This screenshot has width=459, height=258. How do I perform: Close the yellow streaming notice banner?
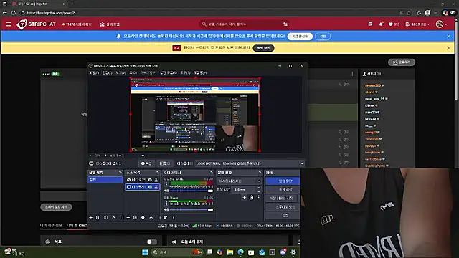(x=449, y=48)
